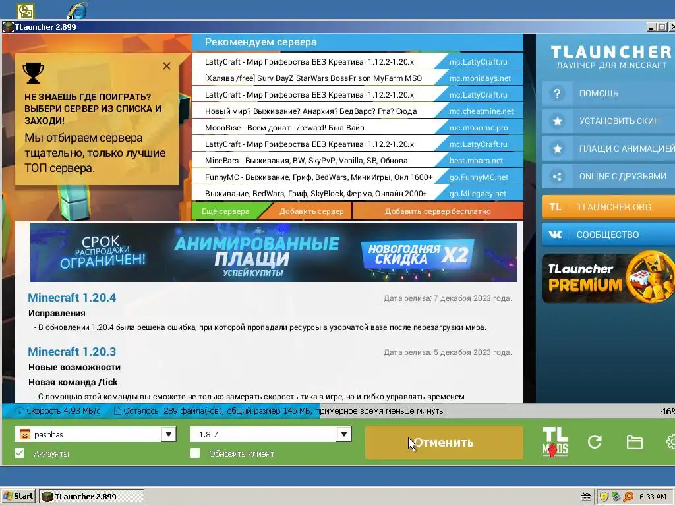Open settings gear icon
Screen dimensions: 675x506
tap(670, 442)
